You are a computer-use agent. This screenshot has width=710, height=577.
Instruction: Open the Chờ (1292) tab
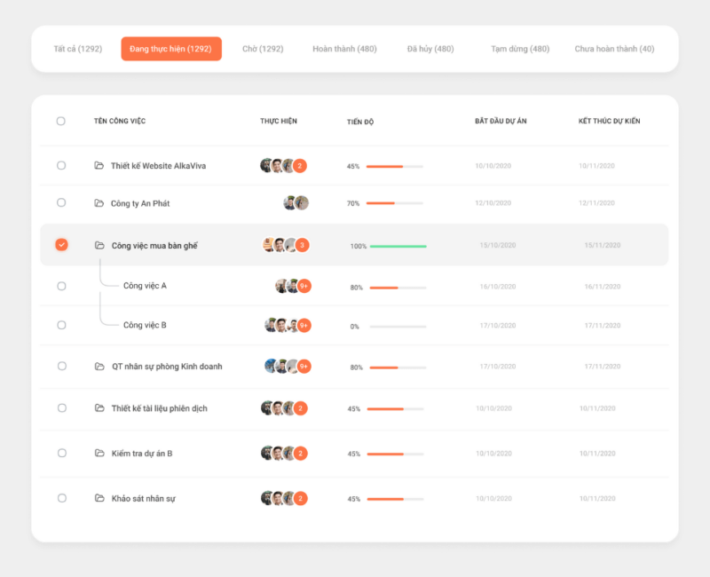tap(263, 49)
